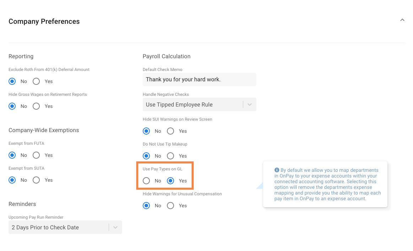The width and height of the screenshot is (413, 251).
Task: Edit the Default Check Memo field
Action: 199,80
